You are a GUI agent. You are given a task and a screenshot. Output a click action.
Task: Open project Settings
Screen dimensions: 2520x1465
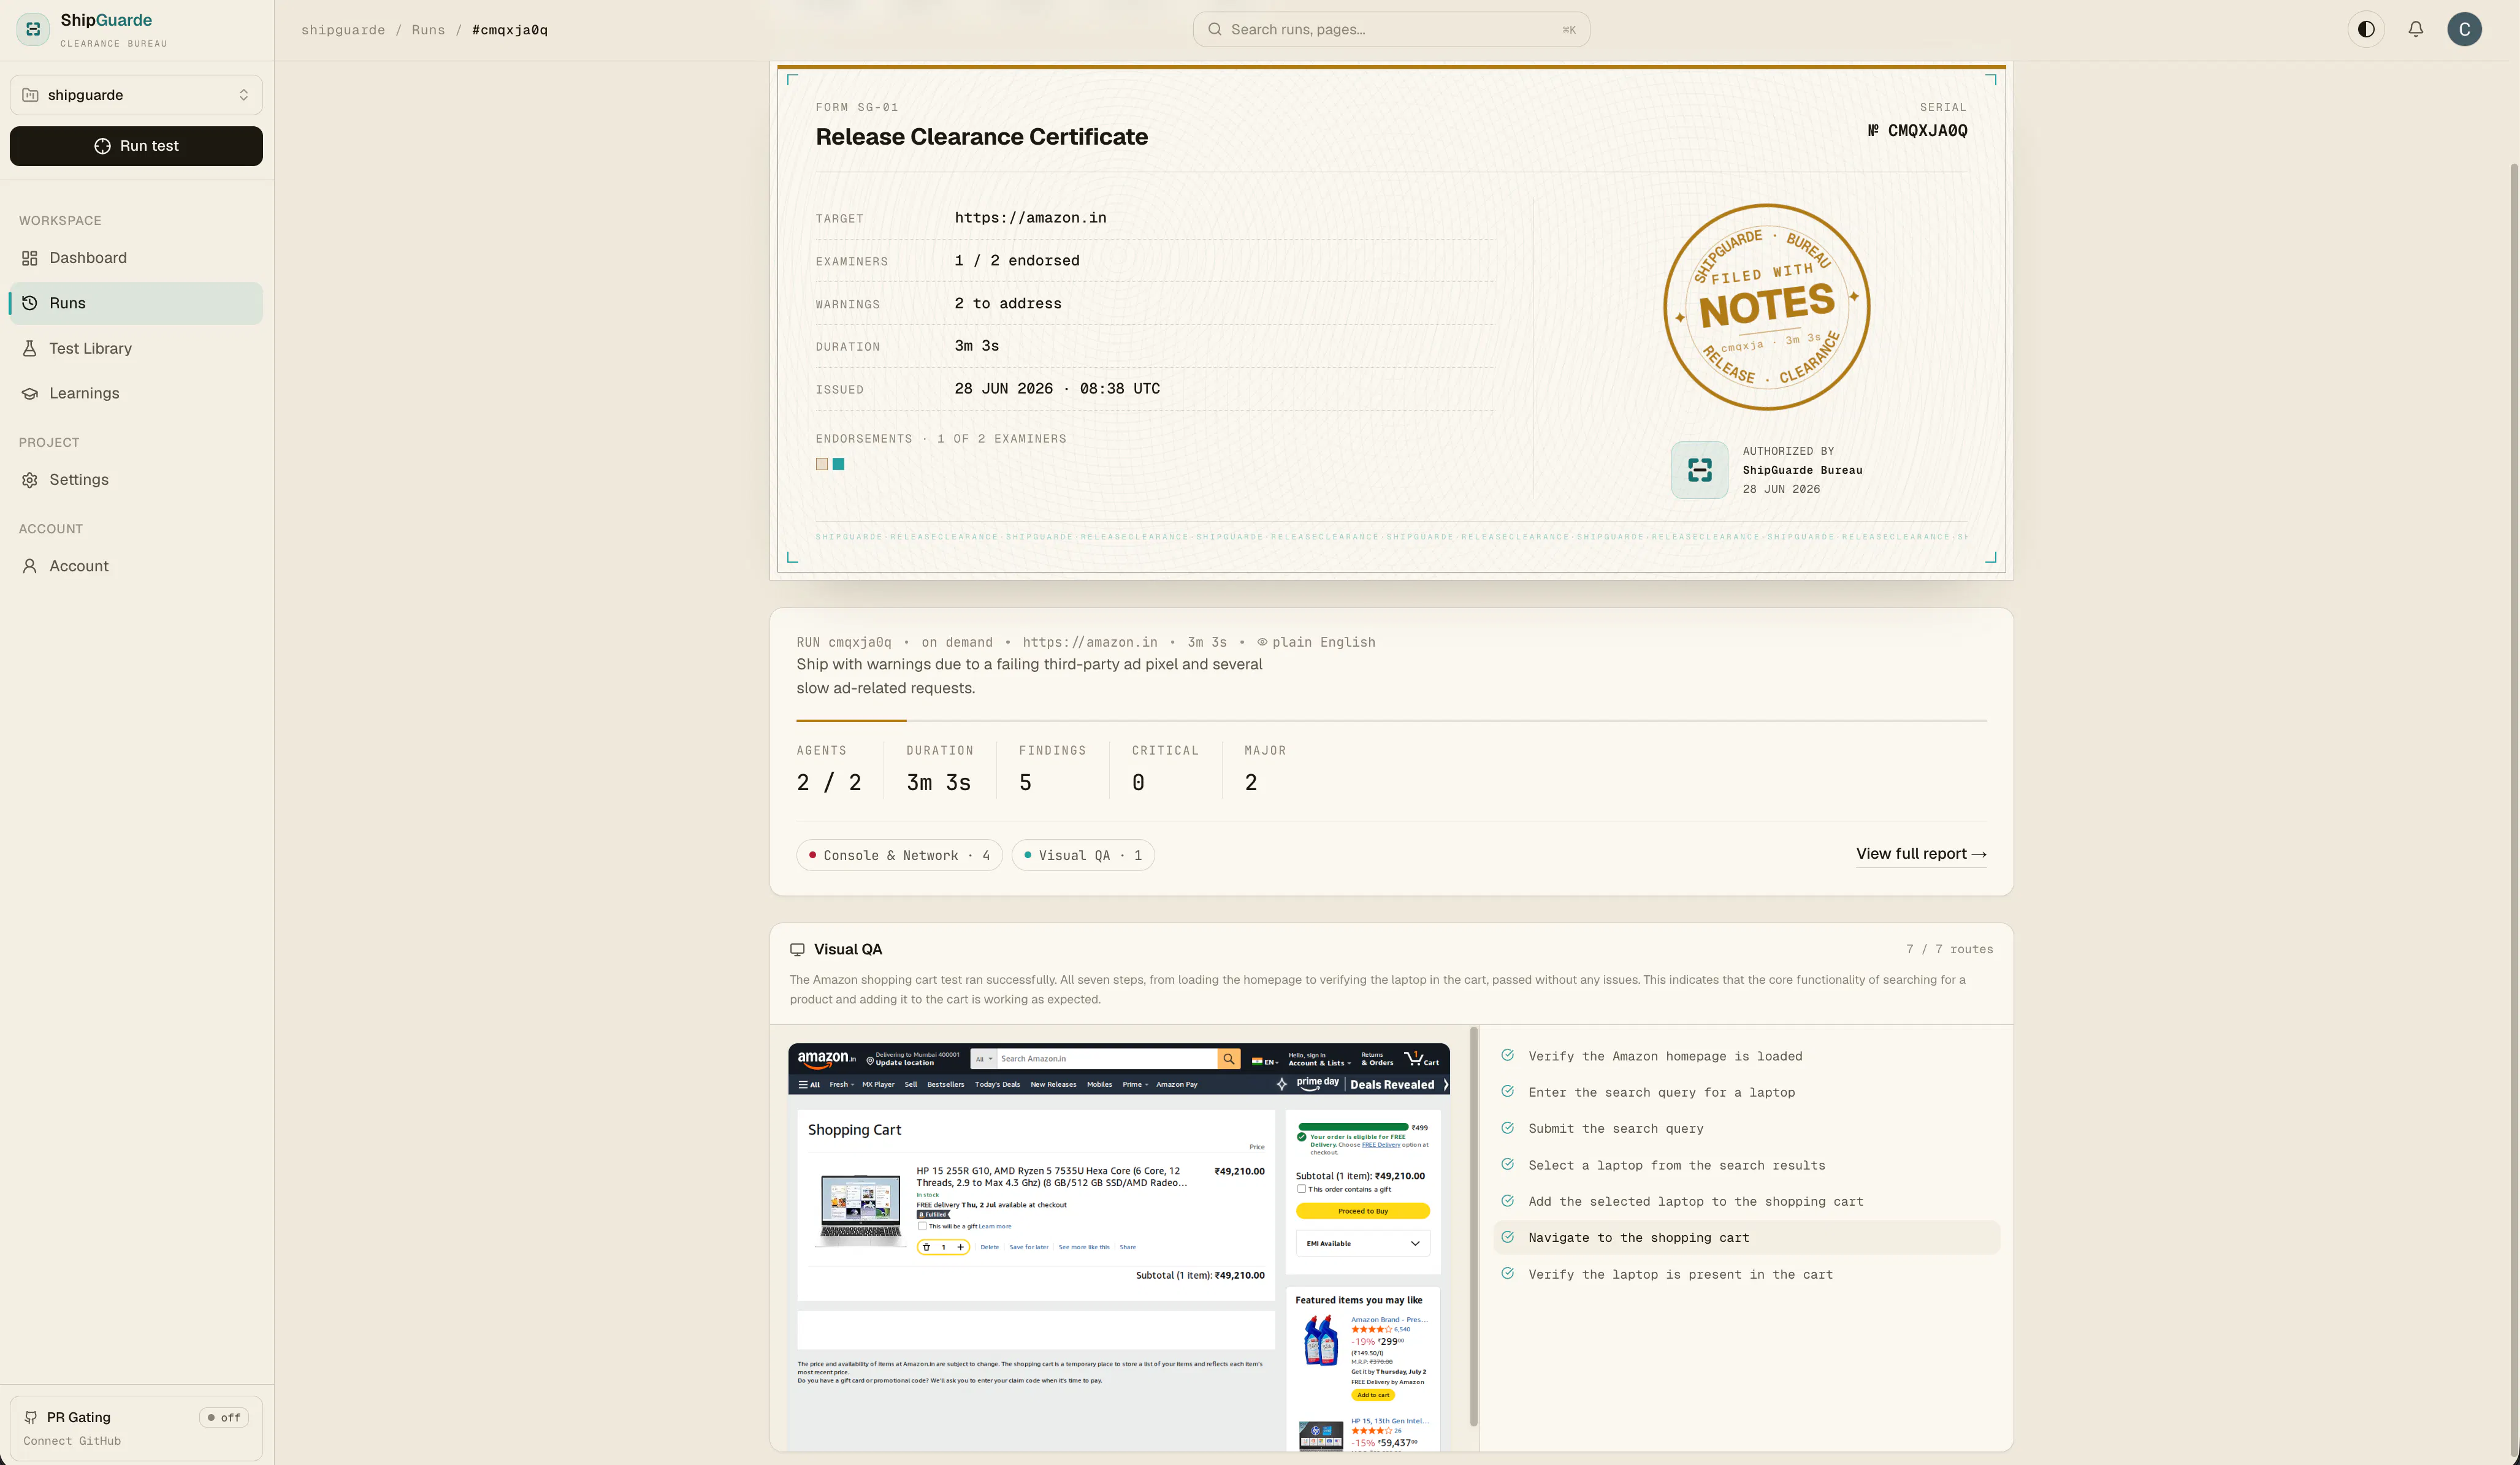(x=136, y=480)
